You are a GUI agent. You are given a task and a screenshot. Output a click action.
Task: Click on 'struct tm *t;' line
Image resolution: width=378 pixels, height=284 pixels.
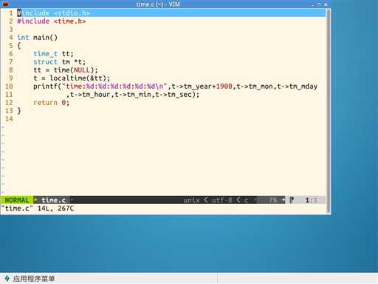[60, 62]
